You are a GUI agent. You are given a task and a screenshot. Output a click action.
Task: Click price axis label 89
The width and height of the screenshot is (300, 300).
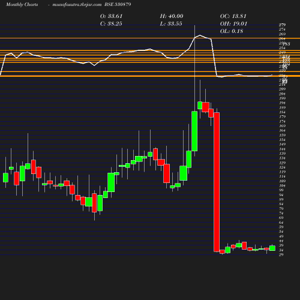pyautogui.click(x=281, y=199)
